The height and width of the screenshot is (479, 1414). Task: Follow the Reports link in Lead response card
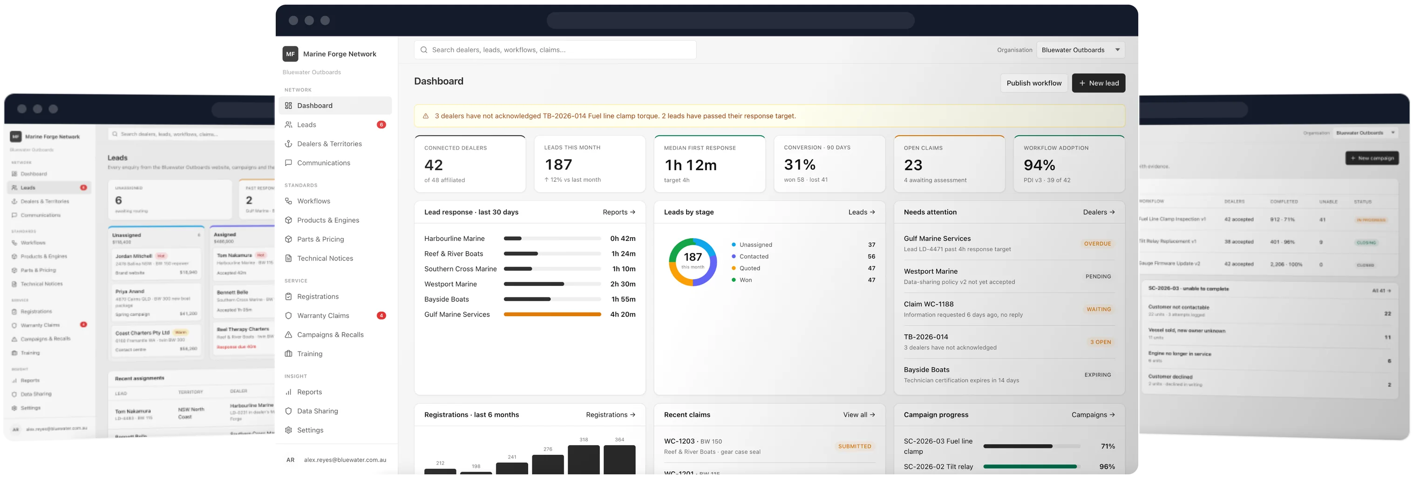tap(619, 212)
